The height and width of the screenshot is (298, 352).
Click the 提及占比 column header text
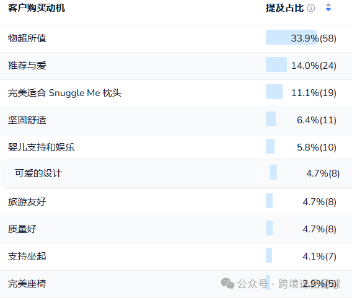284,8
